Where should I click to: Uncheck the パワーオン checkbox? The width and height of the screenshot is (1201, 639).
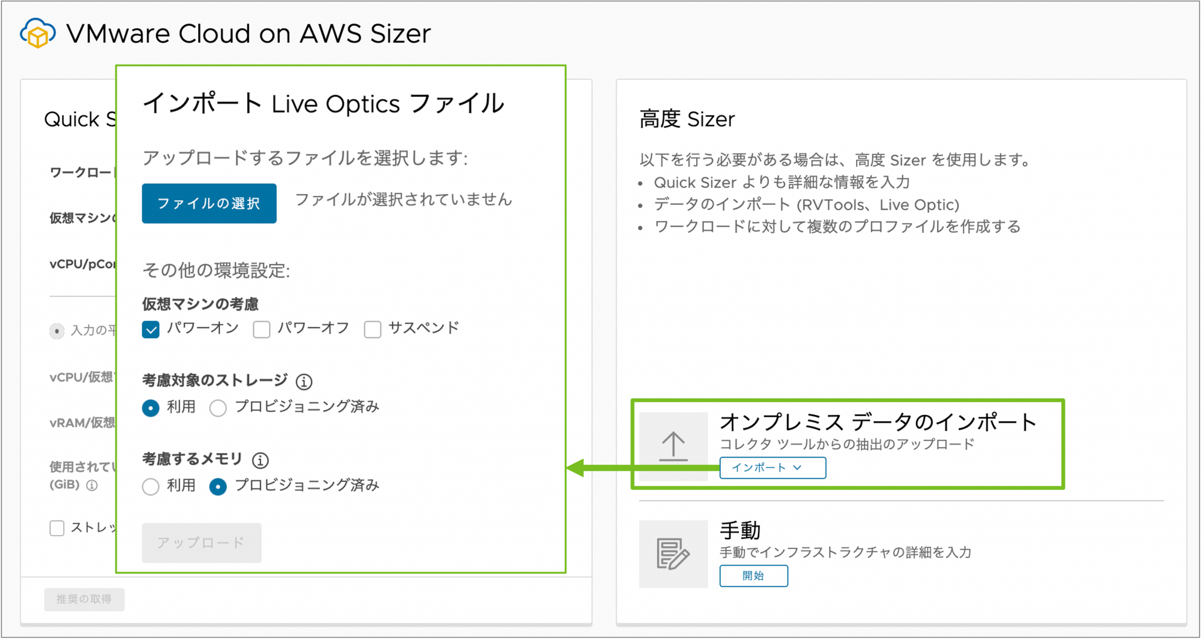pyautogui.click(x=150, y=329)
